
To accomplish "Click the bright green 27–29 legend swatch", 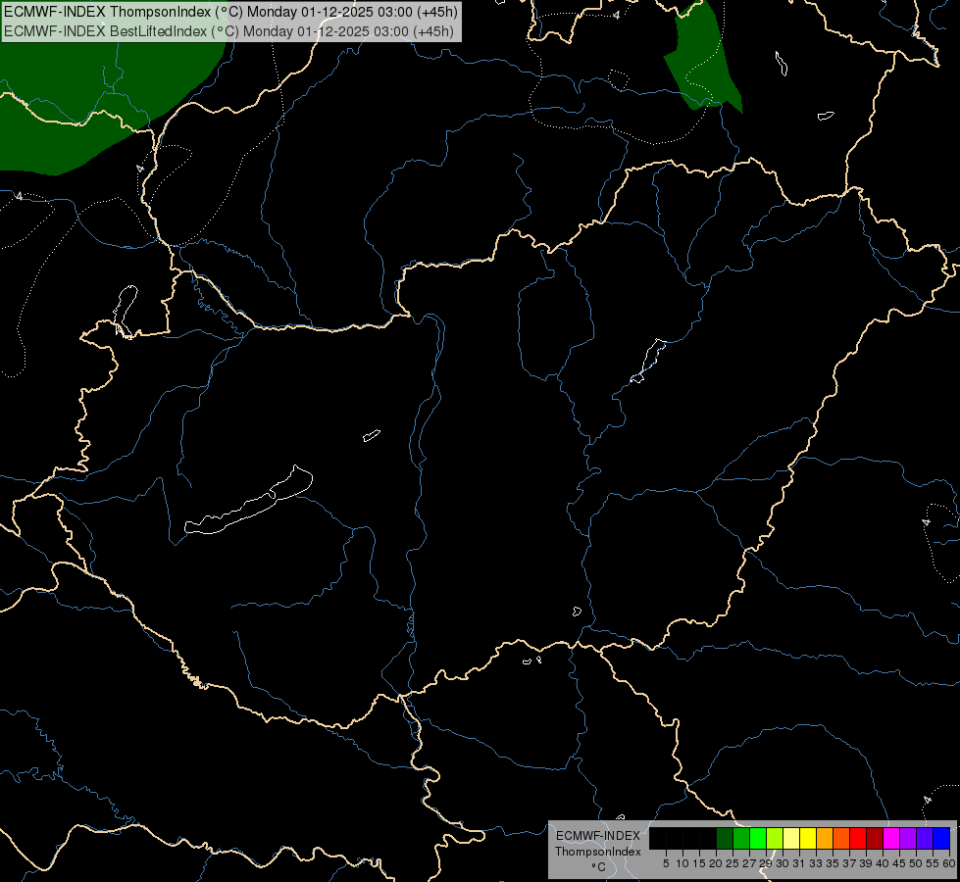I will click(758, 838).
